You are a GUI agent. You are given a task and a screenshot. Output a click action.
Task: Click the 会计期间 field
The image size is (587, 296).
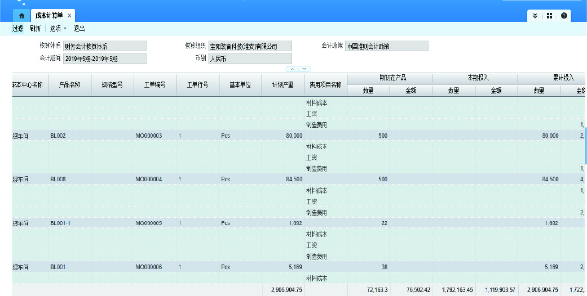(104, 59)
